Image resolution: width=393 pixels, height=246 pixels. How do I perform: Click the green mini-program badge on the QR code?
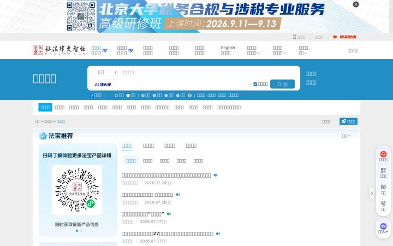pos(91,203)
